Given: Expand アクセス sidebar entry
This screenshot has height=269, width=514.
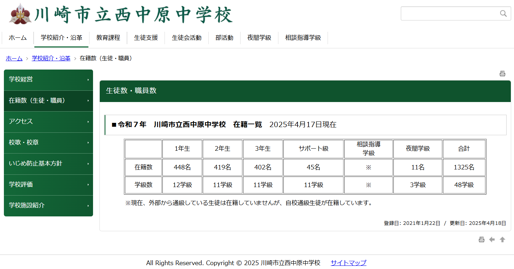Looking at the screenshot, I should pos(48,122).
